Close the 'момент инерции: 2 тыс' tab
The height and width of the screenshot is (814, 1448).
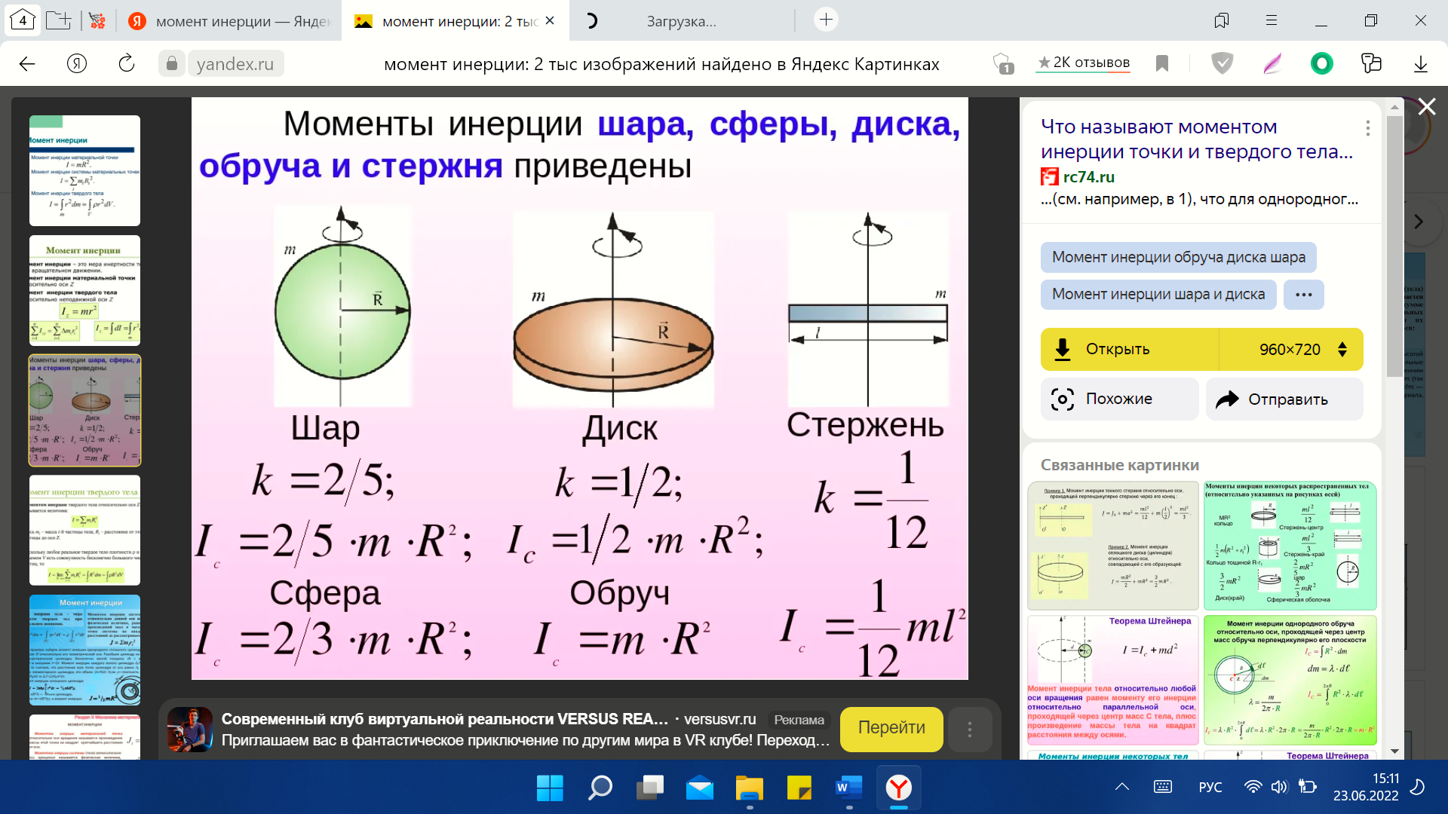550,20
